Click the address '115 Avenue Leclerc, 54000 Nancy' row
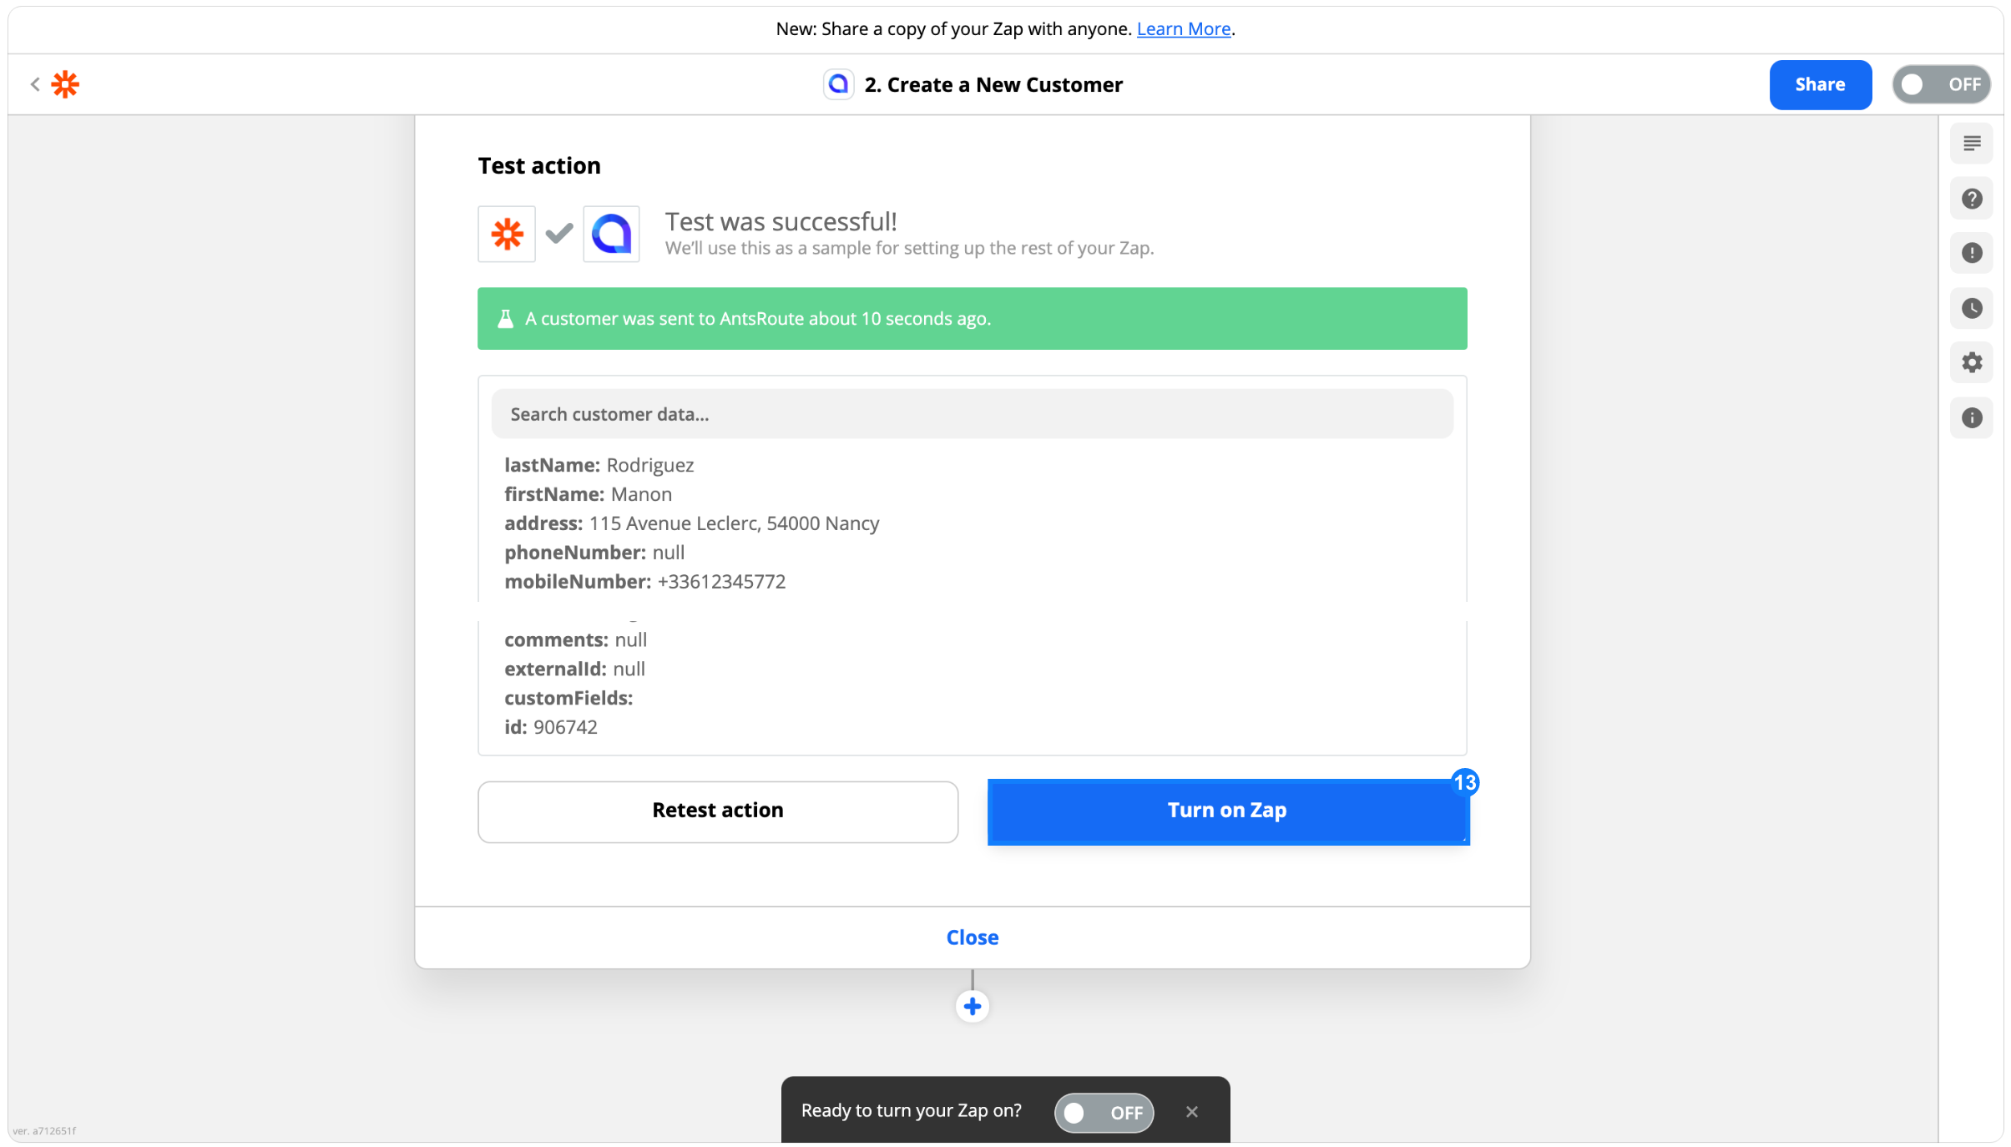The height and width of the screenshot is (1147, 2011). pos(691,523)
